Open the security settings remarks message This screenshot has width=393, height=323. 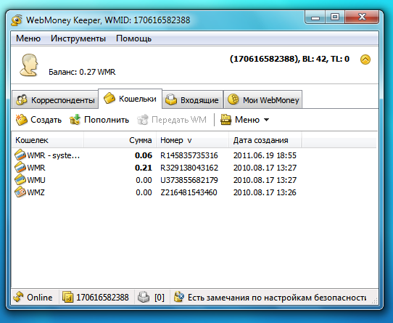click(277, 298)
